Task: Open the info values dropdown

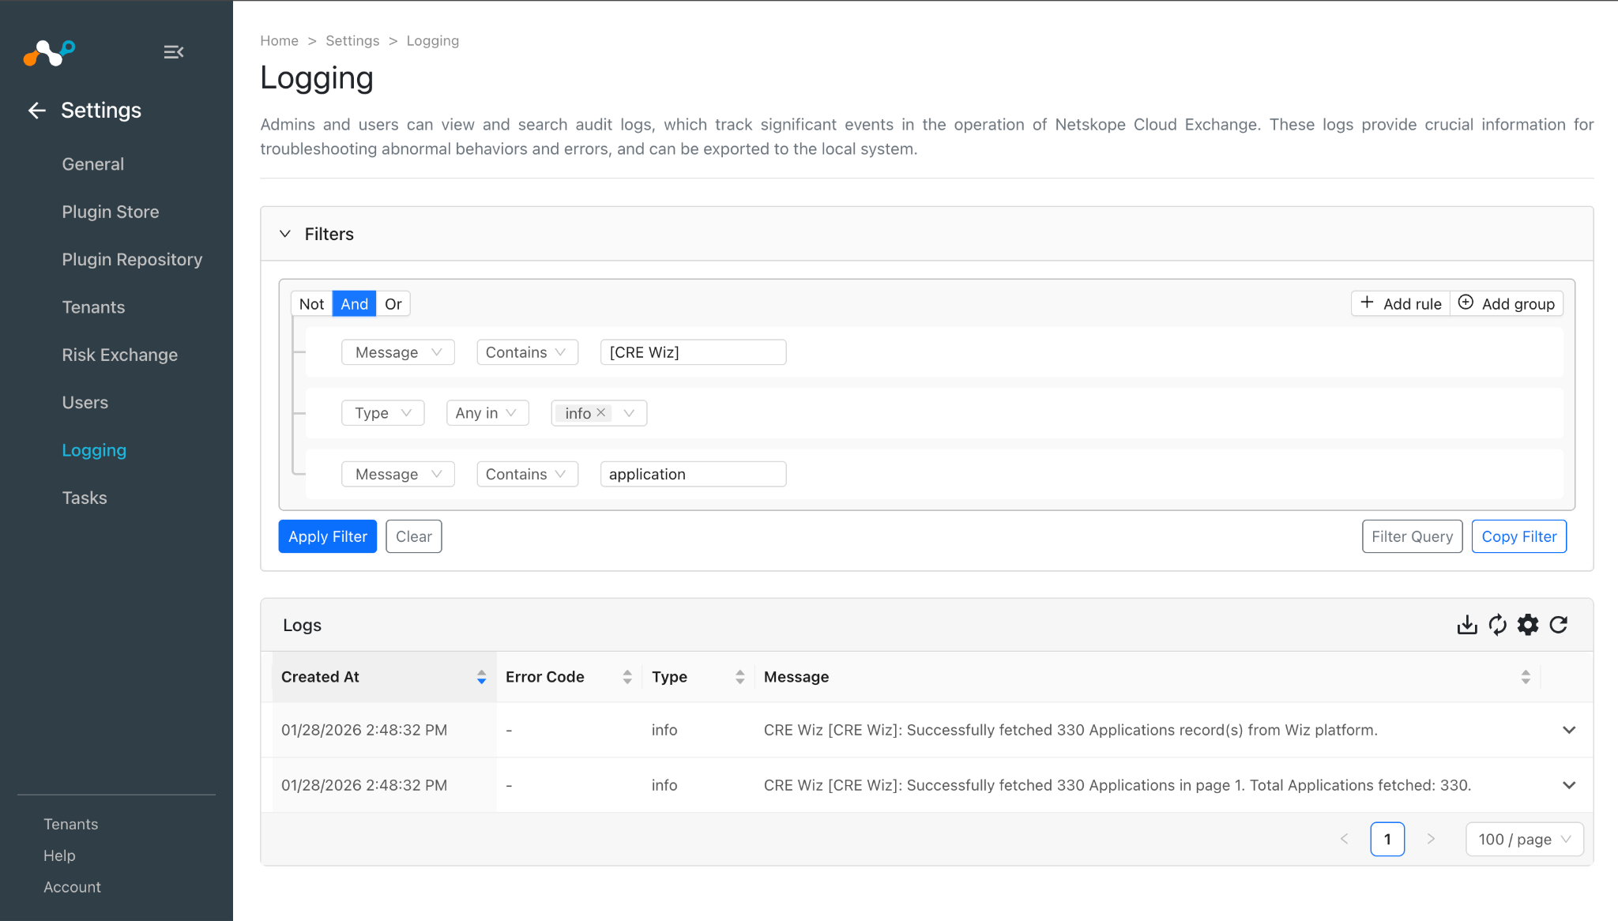Action: point(629,413)
